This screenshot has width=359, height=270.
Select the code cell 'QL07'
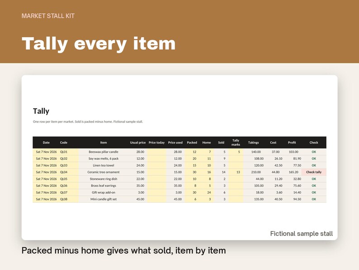pos(64,193)
